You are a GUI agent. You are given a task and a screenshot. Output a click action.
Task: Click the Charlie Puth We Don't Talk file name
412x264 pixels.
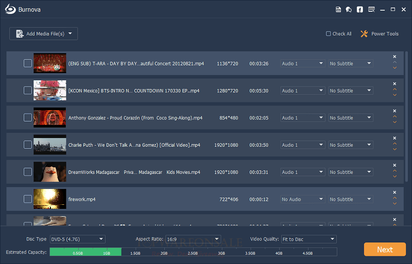coord(134,145)
